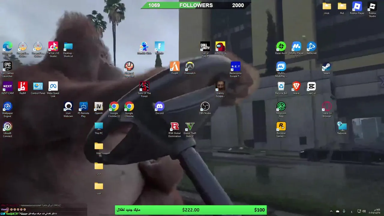Launch FiveM desktop shortcut
The image size is (384, 216).
click(175, 68)
